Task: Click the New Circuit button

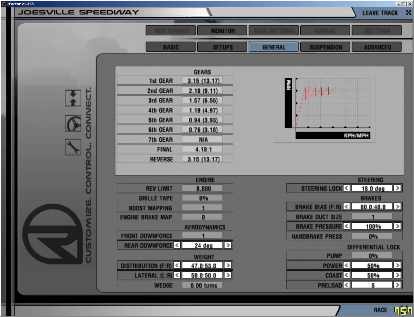Action: 171,31
